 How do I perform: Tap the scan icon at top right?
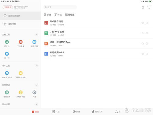pyautogui.click(x=149, y=7)
